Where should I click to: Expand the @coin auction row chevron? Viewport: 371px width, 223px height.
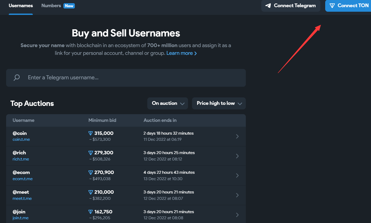(x=237, y=136)
